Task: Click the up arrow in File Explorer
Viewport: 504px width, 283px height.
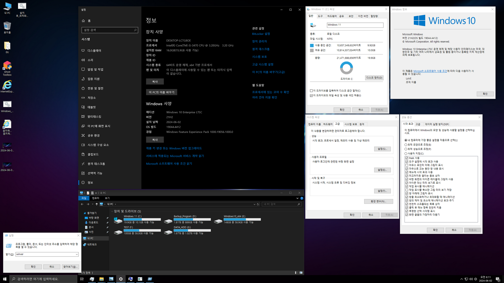Action: tap(96, 204)
